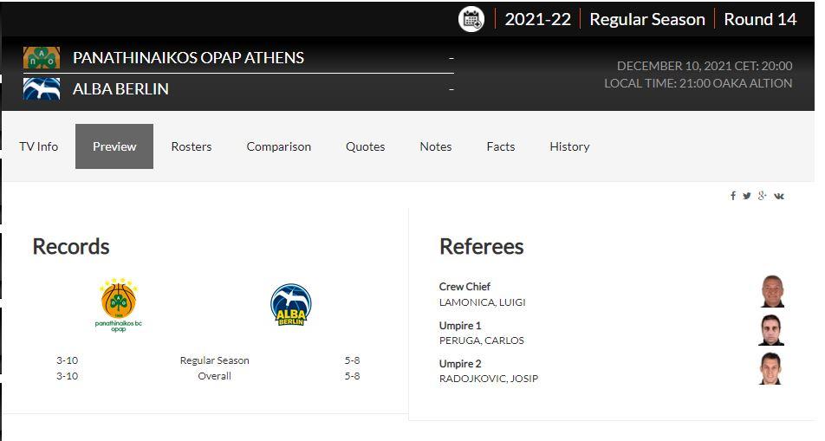The image size is (825, 441).
Task: Click Alba Berlin logo in the header
Action: [x=42, y=88]
